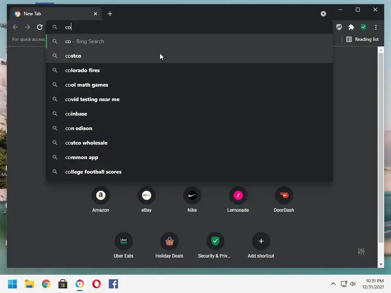Viewport: 391px width, 293px height.
Task: Open Facebook from taskbar
Action: click(x=113, y=284)
